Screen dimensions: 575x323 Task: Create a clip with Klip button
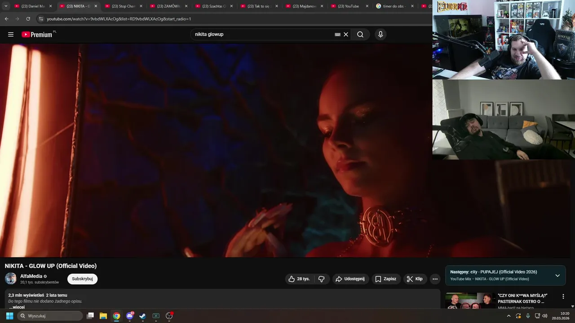415,279
